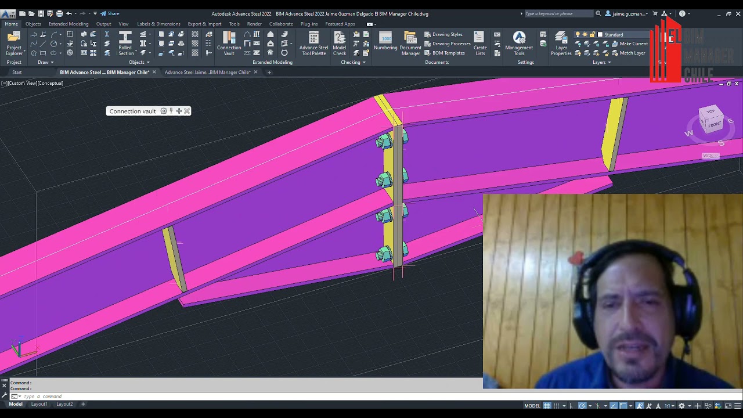Click the layer color swatch beside Standard

600,34
